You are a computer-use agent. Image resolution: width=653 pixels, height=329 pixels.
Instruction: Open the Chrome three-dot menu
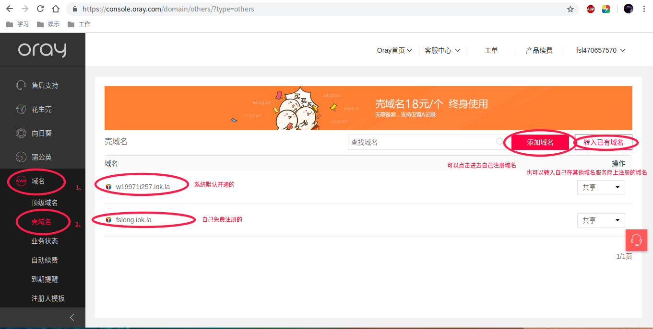pos(644,9)
